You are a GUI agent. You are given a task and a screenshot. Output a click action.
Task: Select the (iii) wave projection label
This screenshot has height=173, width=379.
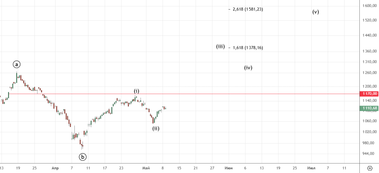click(x=221, y=47)
